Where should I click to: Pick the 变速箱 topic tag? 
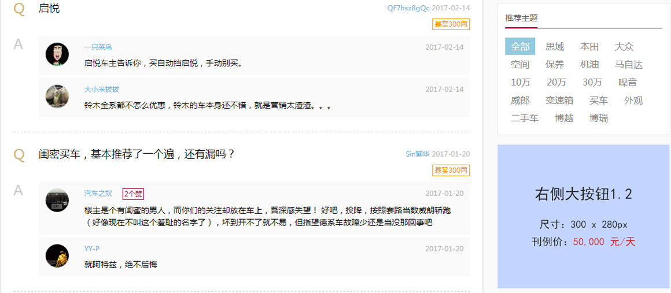click(x=559, y=101)
